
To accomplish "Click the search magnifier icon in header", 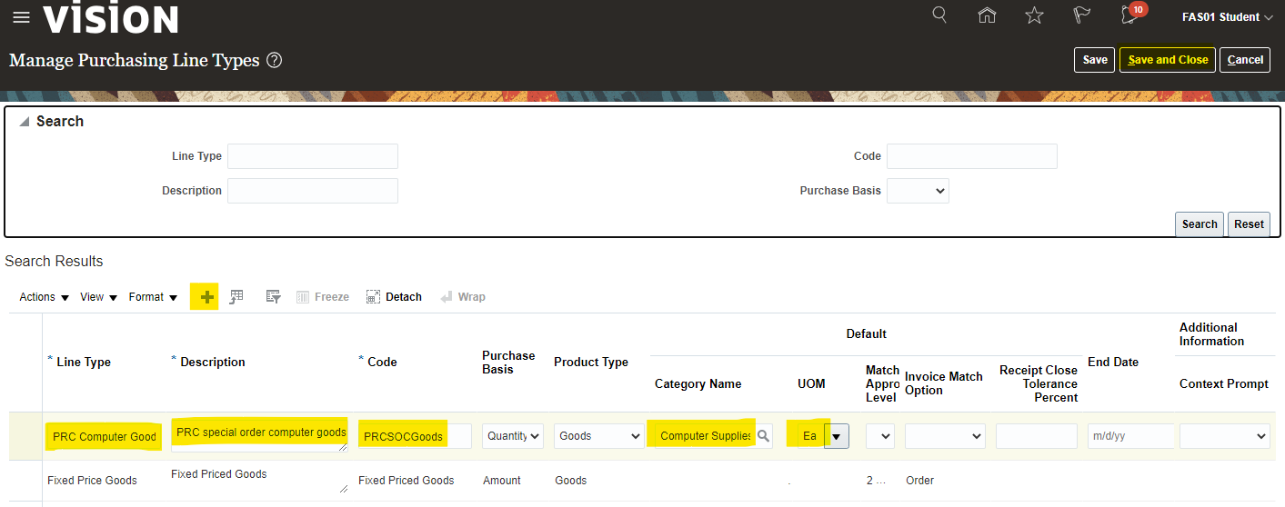I will coord(939,15).
